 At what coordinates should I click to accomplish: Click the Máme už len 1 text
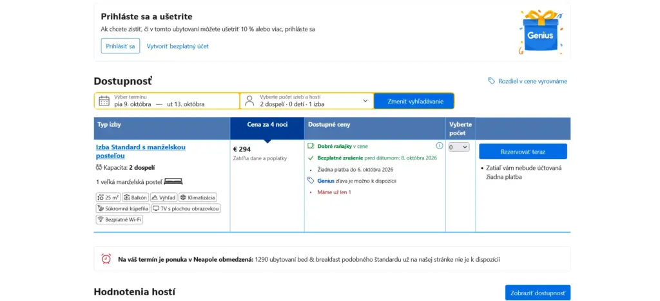(x=335, y=192)
